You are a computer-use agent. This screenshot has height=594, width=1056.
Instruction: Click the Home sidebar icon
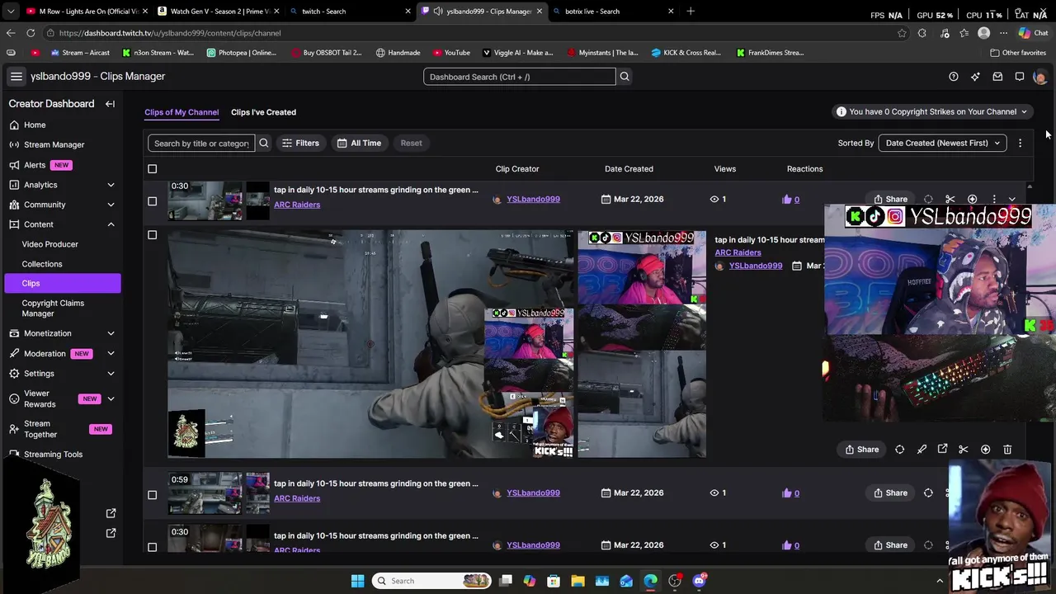coord(14,125)
